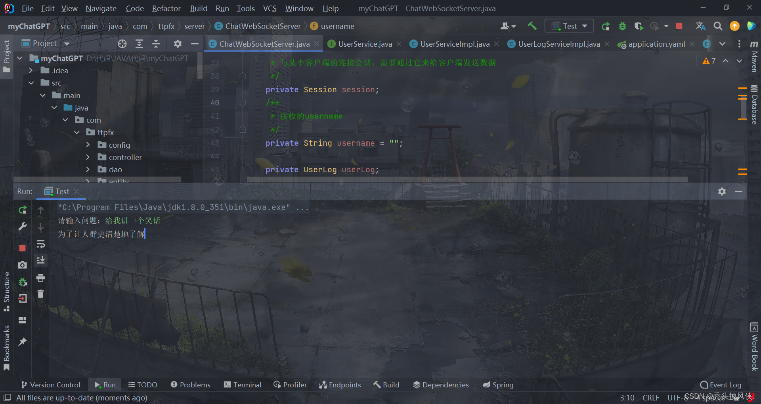Viewport: 761px width, 404px height.
Task: Take thread dump camera icon
Action: coord(23,265)
